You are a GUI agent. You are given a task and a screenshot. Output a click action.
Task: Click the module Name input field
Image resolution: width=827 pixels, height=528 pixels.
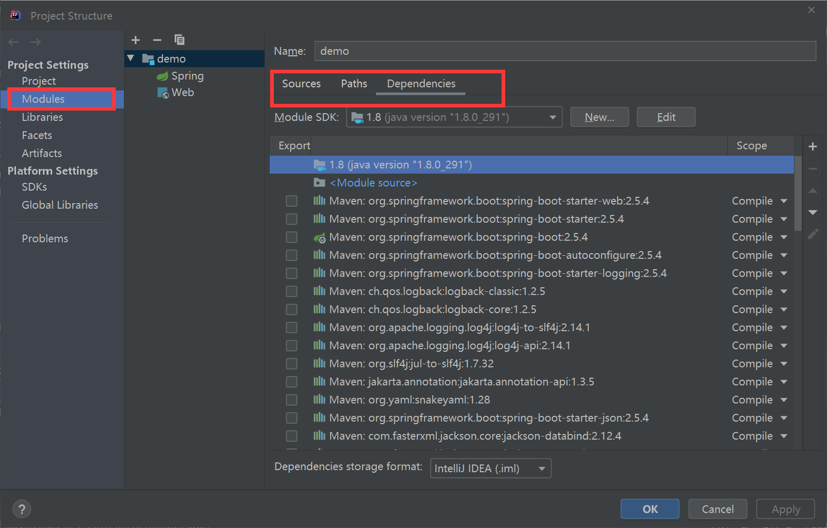(x=565, y=51)
